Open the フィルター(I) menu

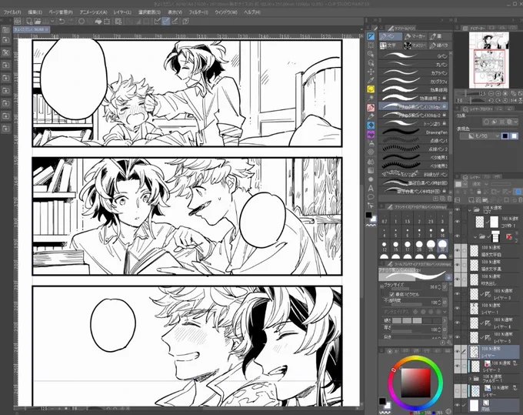[x=198, y=12]
